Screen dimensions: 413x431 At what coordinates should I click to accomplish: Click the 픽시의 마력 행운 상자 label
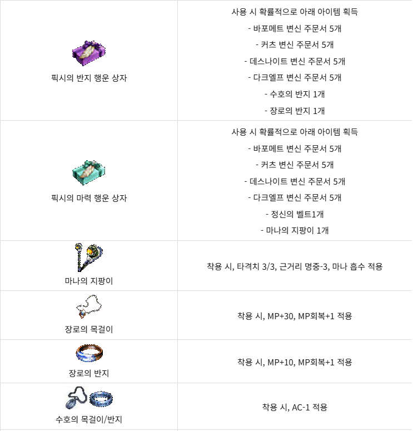(x=89, y=198)
